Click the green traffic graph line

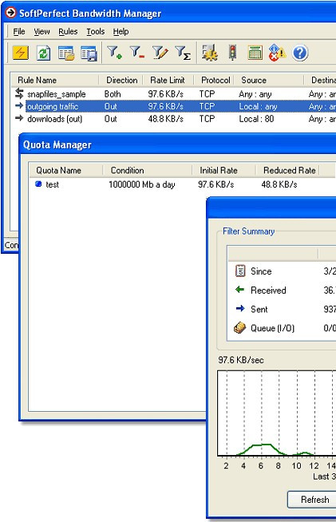point(262,445)
